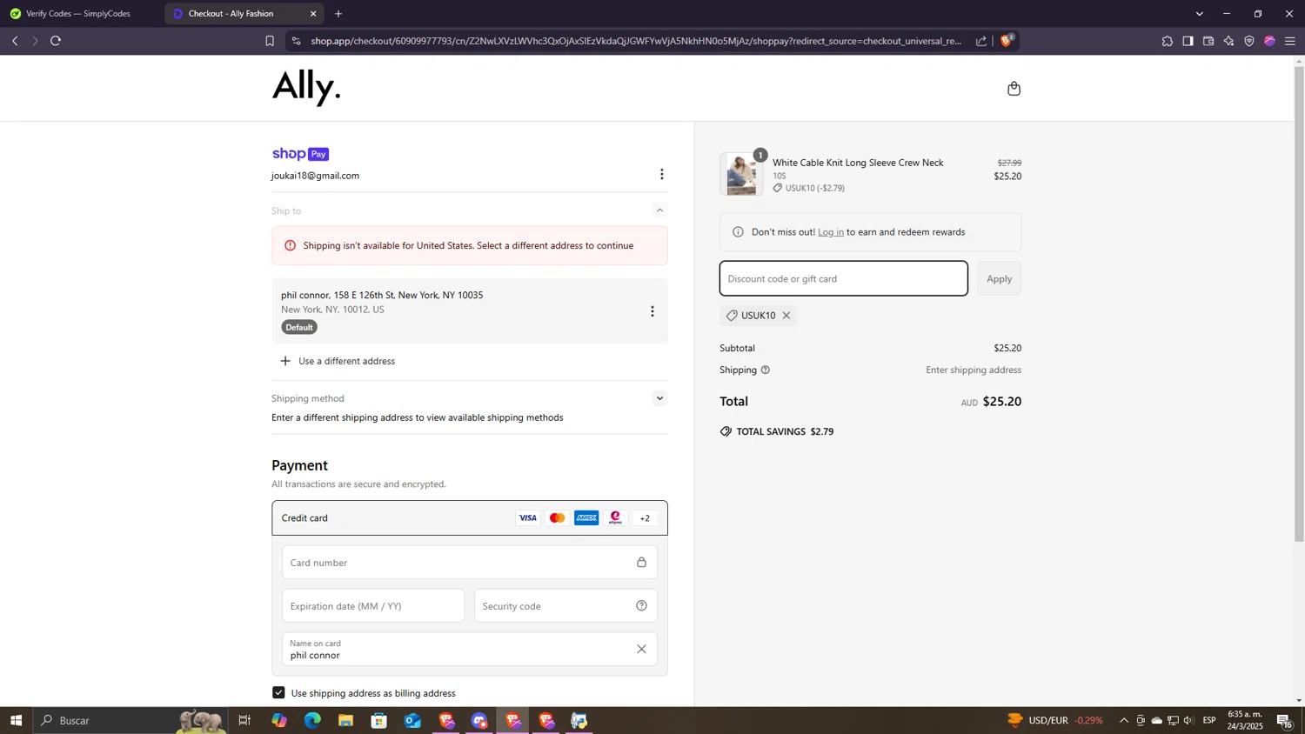The height and width of the screenshot is (734, 1305).
Task: Switch to the Verify Codes SimplyCodes tab
Action: coord(78,13)
